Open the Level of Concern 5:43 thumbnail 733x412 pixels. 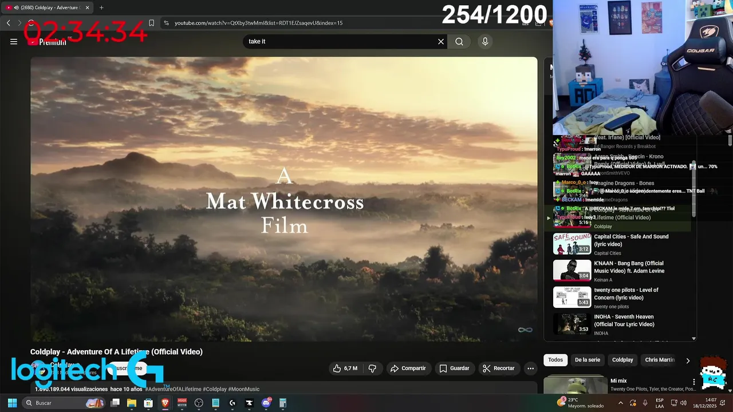tap(572, 298)
